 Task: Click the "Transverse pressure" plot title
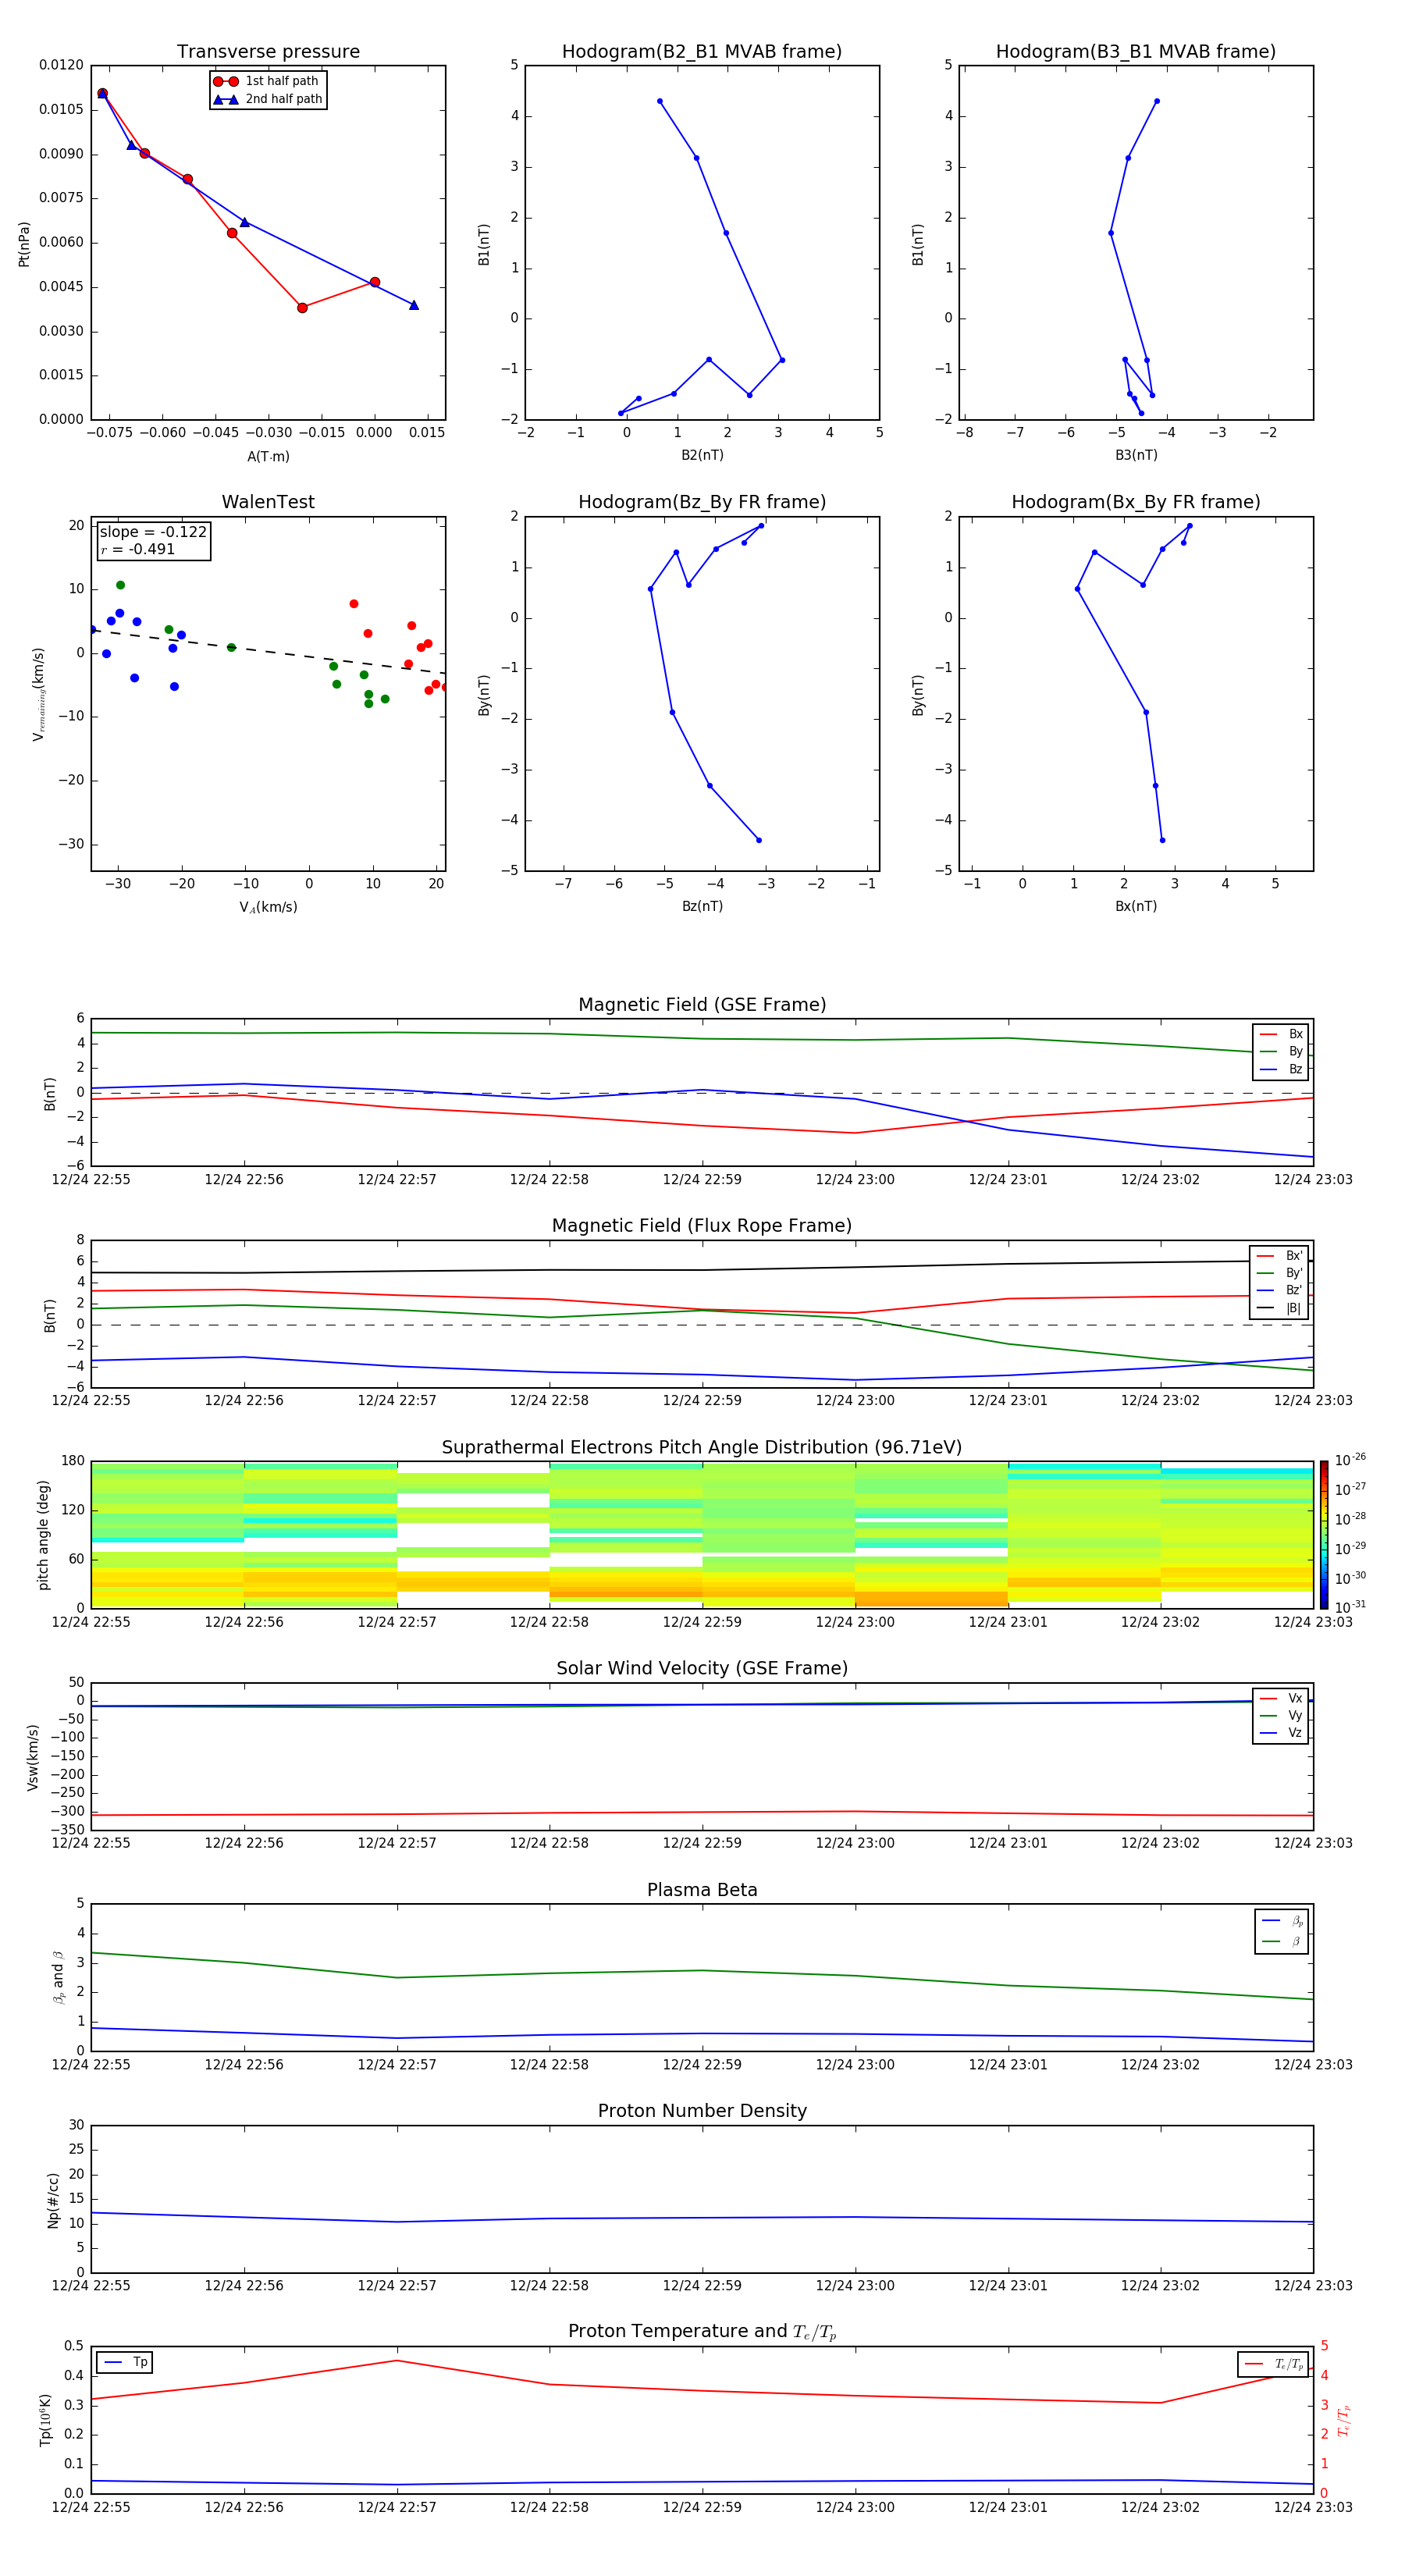click(x=268, y=51)
